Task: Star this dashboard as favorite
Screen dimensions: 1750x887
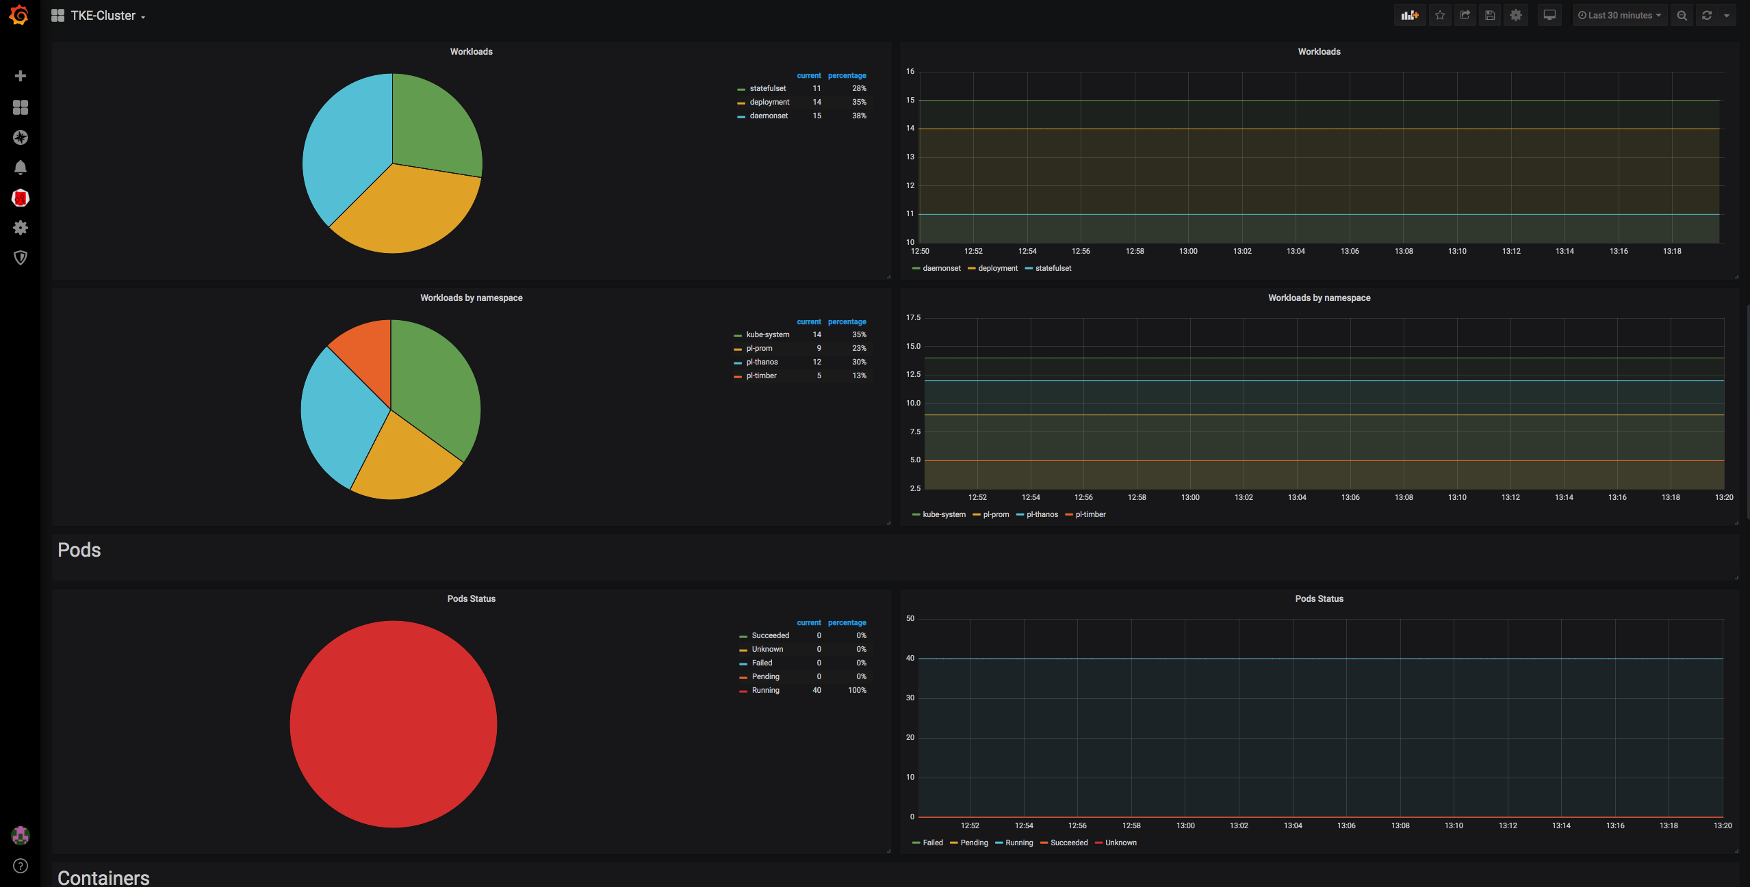Action: [1440, 15]
